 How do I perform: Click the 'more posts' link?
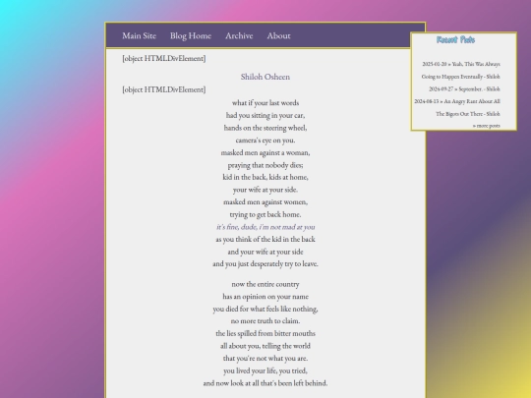coord(487,126)
